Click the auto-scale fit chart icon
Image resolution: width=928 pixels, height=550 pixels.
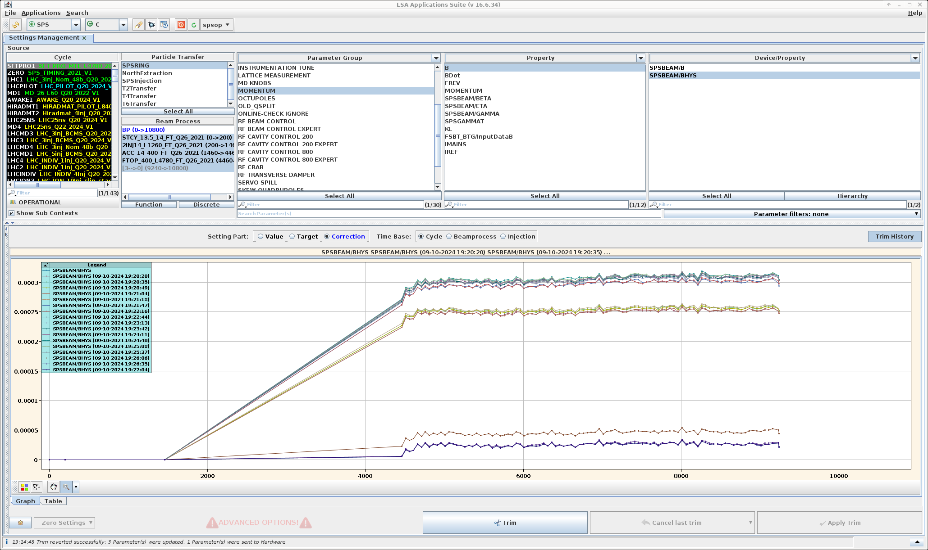(37, 487)
